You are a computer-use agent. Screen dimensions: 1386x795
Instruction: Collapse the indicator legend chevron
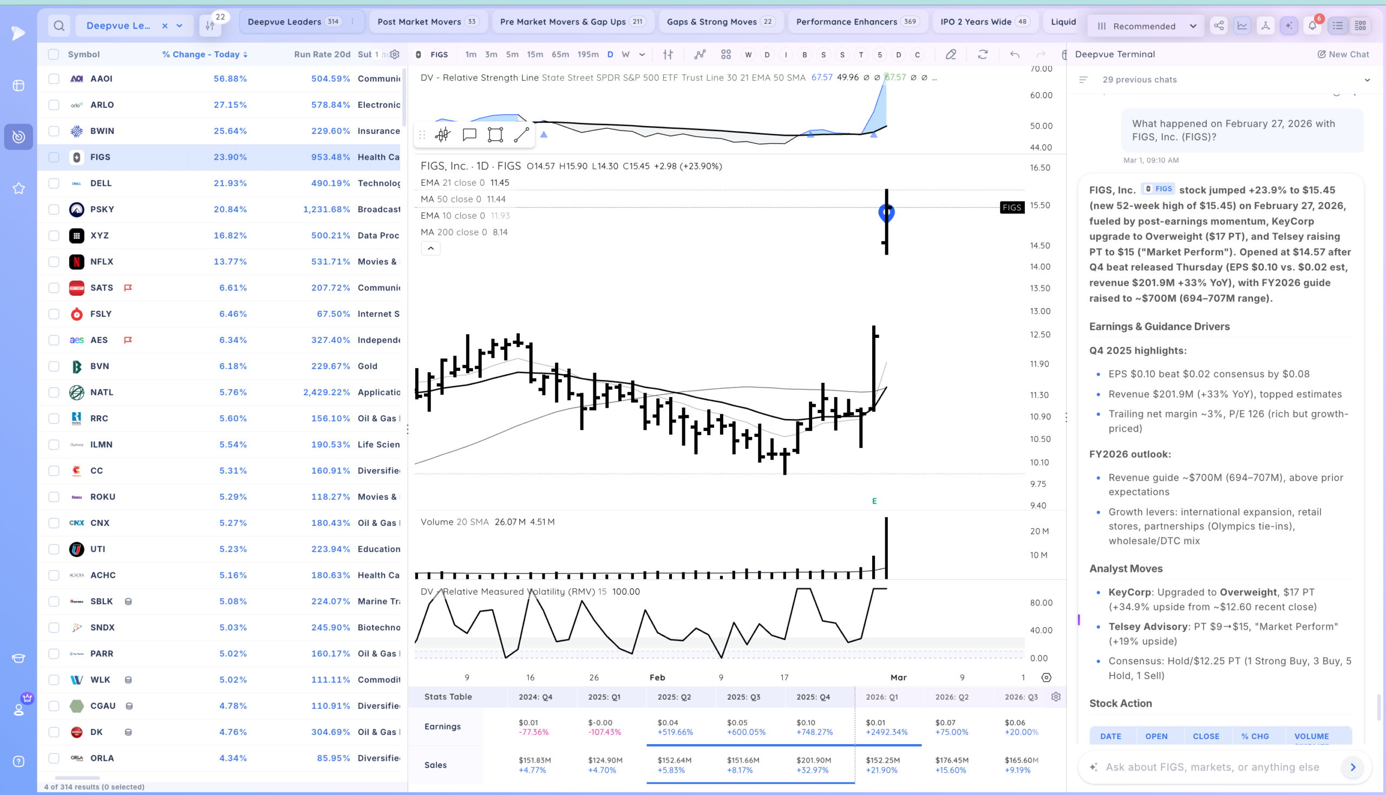[x=431, y=249]
